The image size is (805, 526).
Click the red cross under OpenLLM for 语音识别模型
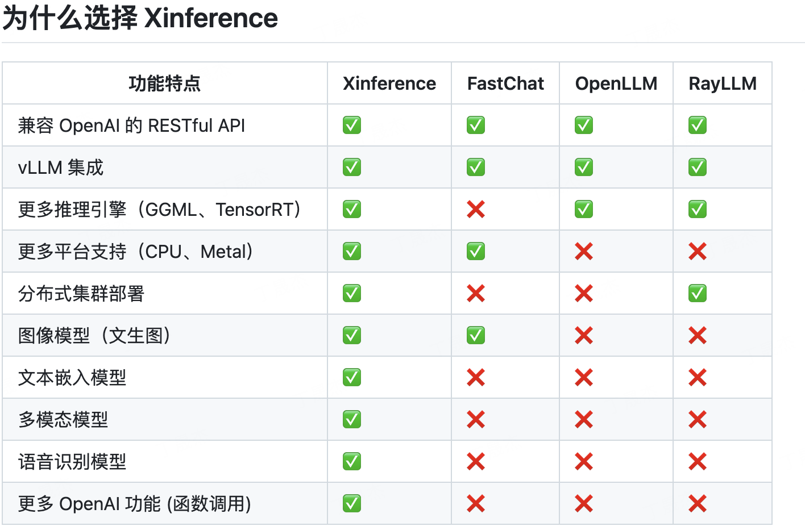pyautogui.click(x=583, y=461)
